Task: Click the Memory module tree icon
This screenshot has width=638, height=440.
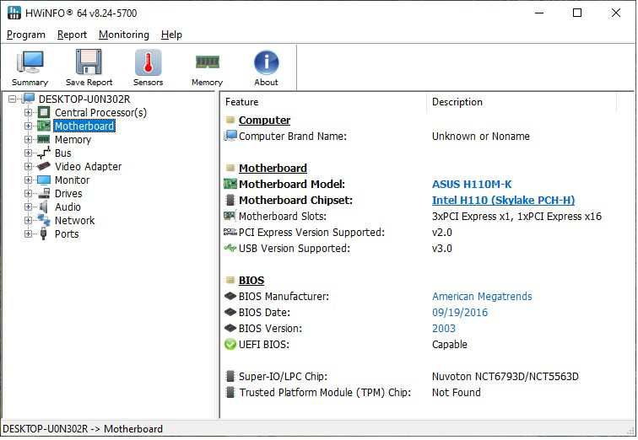Action: point(44,139)
